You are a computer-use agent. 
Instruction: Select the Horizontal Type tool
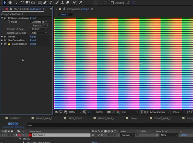point(50,3)
